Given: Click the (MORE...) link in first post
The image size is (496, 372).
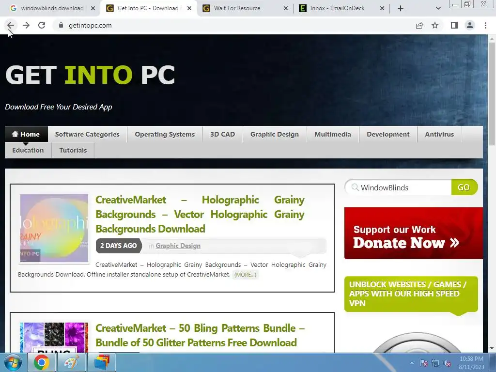Looking at the screenshot, I should 245,275.
